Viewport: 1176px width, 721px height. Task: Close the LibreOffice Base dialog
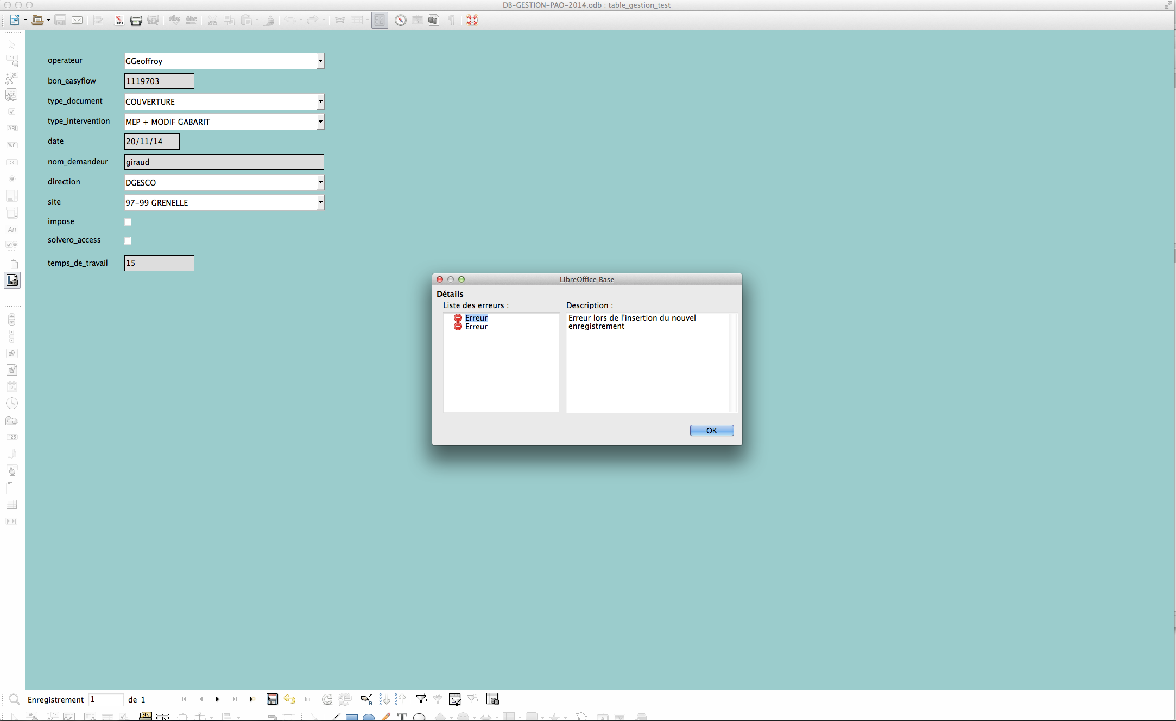pyautogui.click(x=440, y=279)
